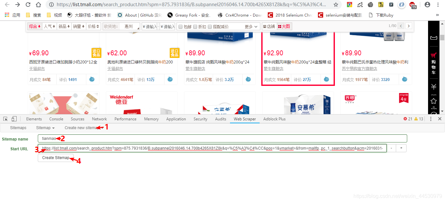Screen dimensions: 445x202
Task: Open About GitHub bookmark
Action: (139, 15)
